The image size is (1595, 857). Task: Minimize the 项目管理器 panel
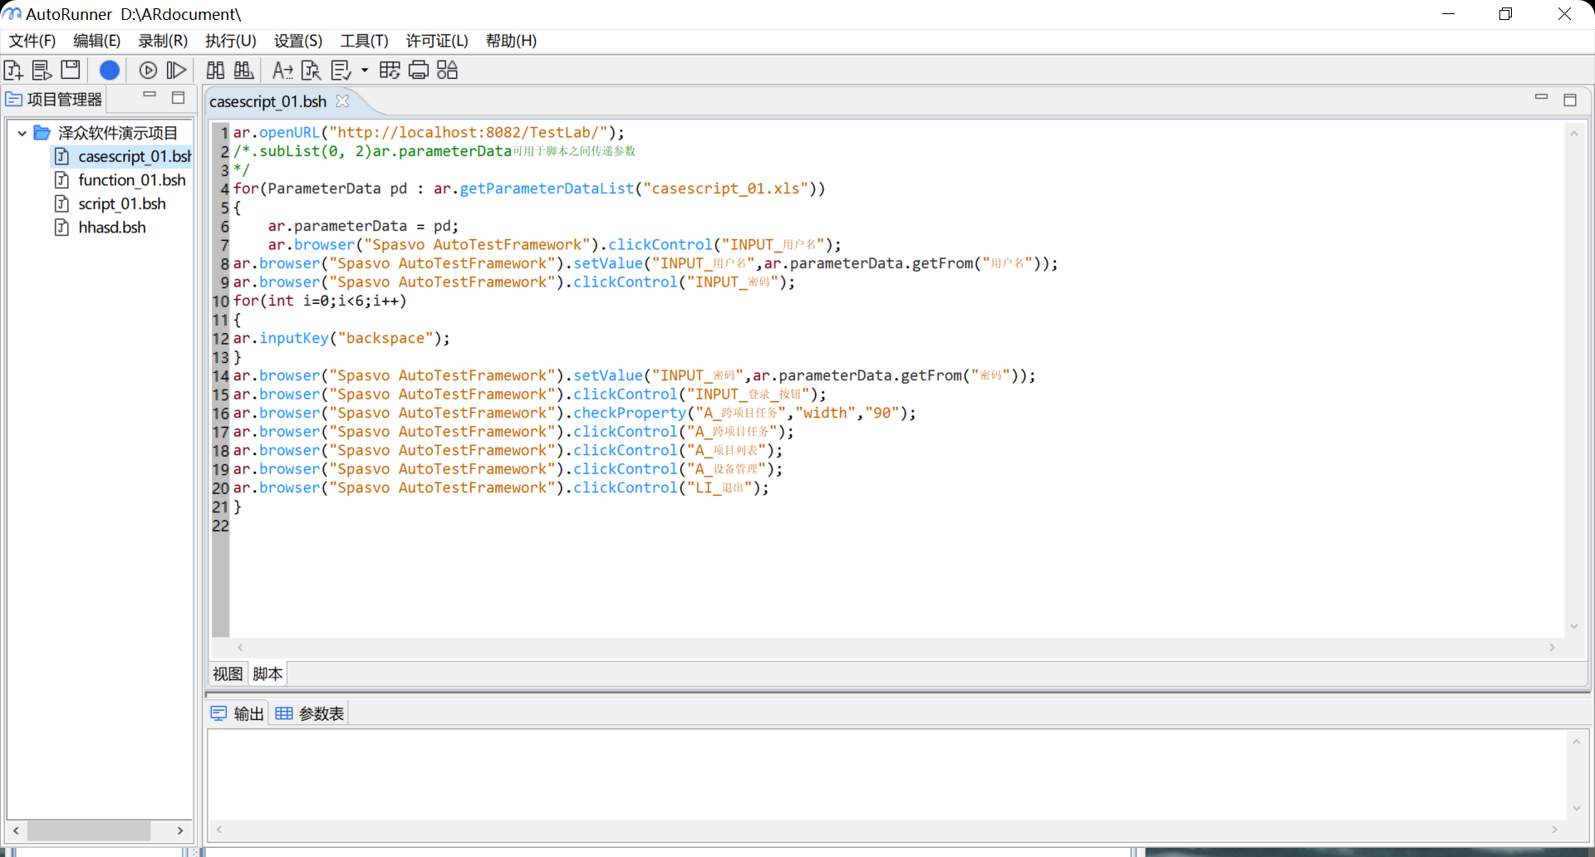coord(150,95)
